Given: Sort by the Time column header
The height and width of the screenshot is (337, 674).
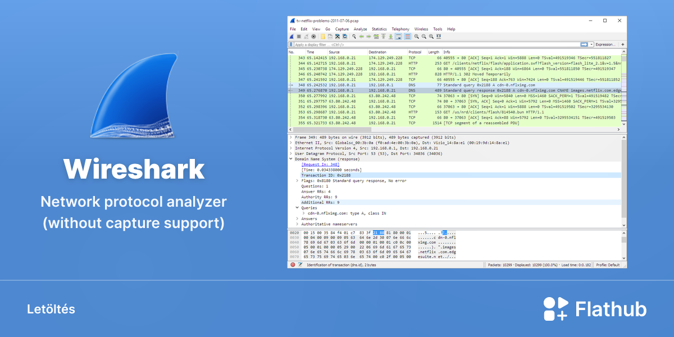Looking at the screenshot, I should pos(316,52).
